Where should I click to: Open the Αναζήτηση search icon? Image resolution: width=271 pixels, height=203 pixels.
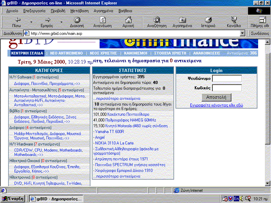click(x=157, y=20)
